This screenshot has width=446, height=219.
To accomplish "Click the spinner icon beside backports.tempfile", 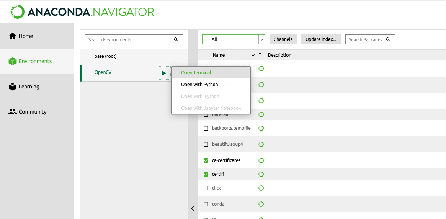I will point(261,128).
